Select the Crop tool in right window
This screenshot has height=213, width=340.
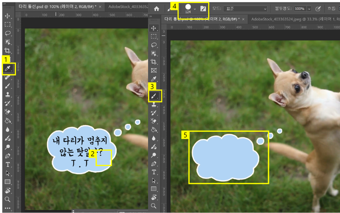[x=154, y=62]
